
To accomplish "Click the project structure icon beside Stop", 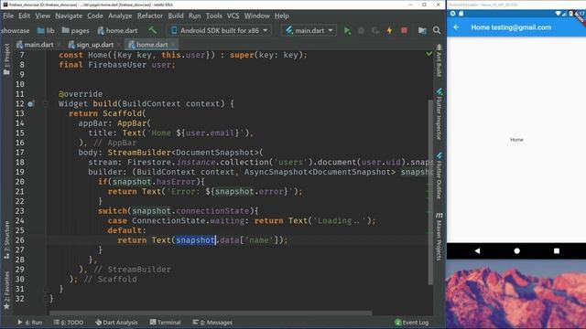I will pos(422,30).
